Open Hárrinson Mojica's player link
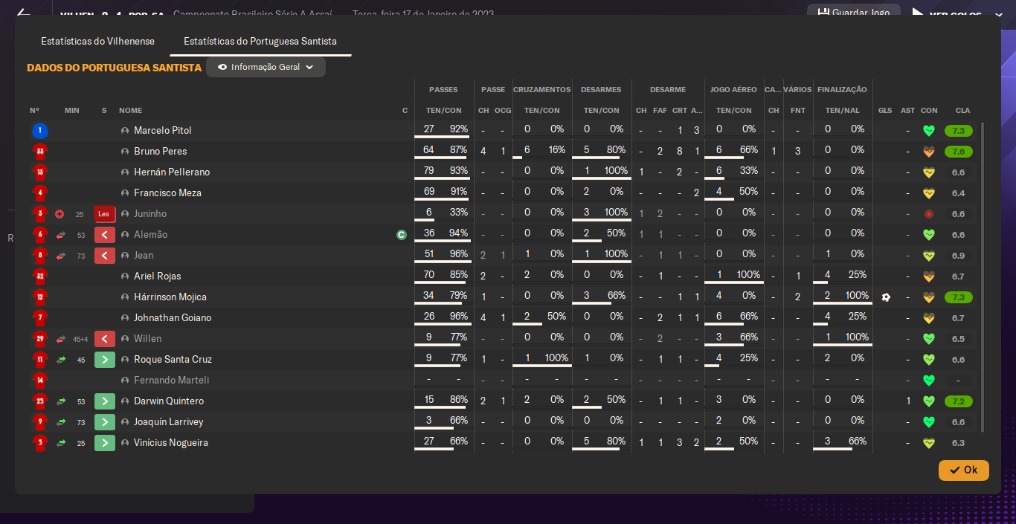 [x=170, y=297]
